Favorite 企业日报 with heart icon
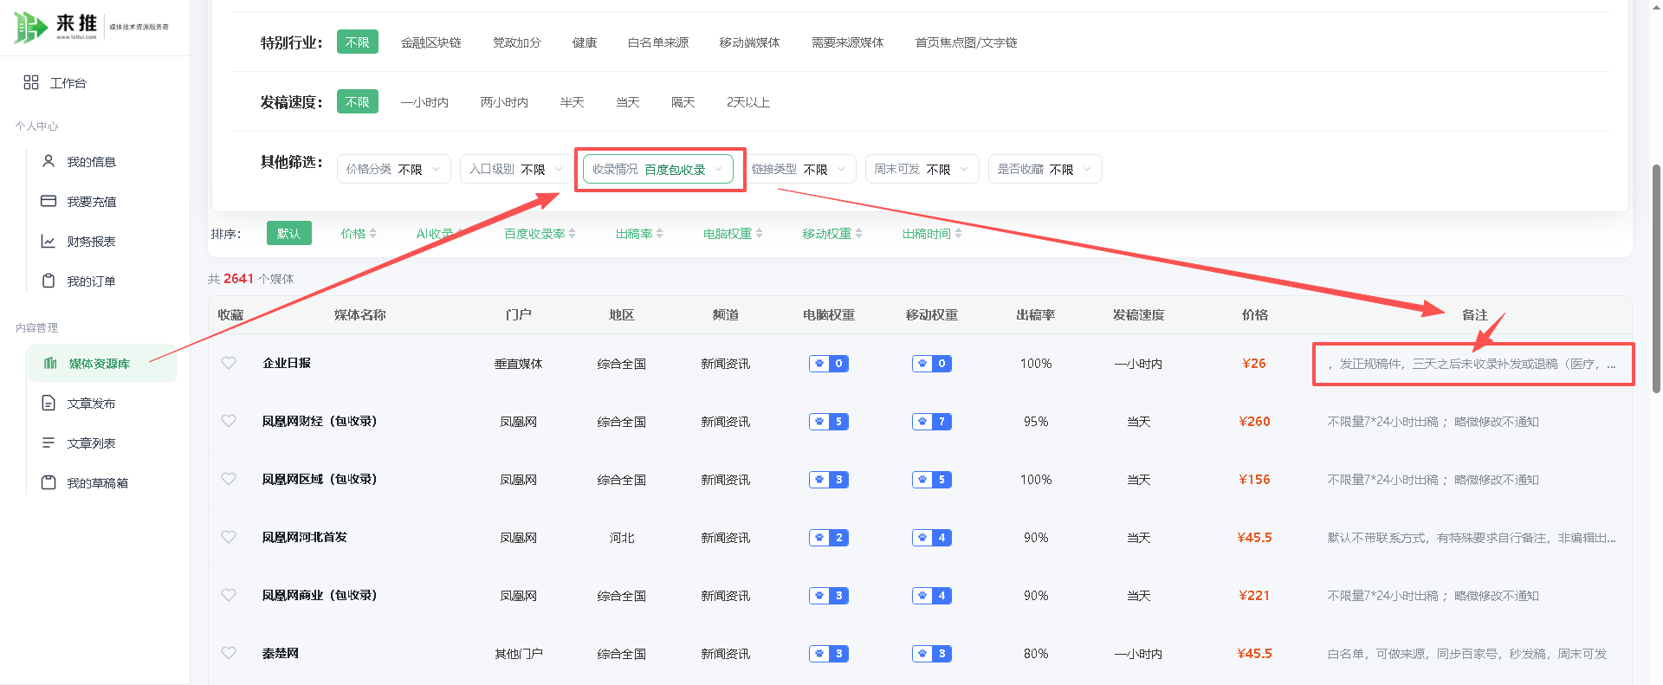The height and width of the screenshot is (685, 1663). pyautogui.click(x=229, y=363)
